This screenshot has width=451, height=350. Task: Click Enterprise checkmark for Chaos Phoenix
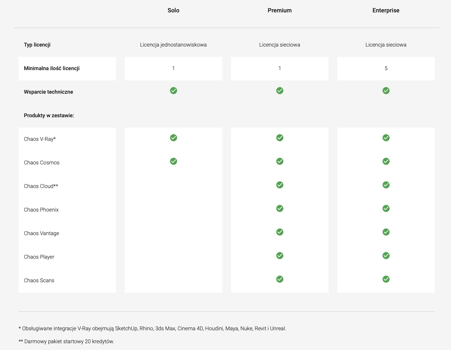click(386, 209)
